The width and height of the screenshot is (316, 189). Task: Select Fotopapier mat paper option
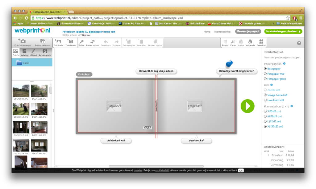[x=265, y=74]
